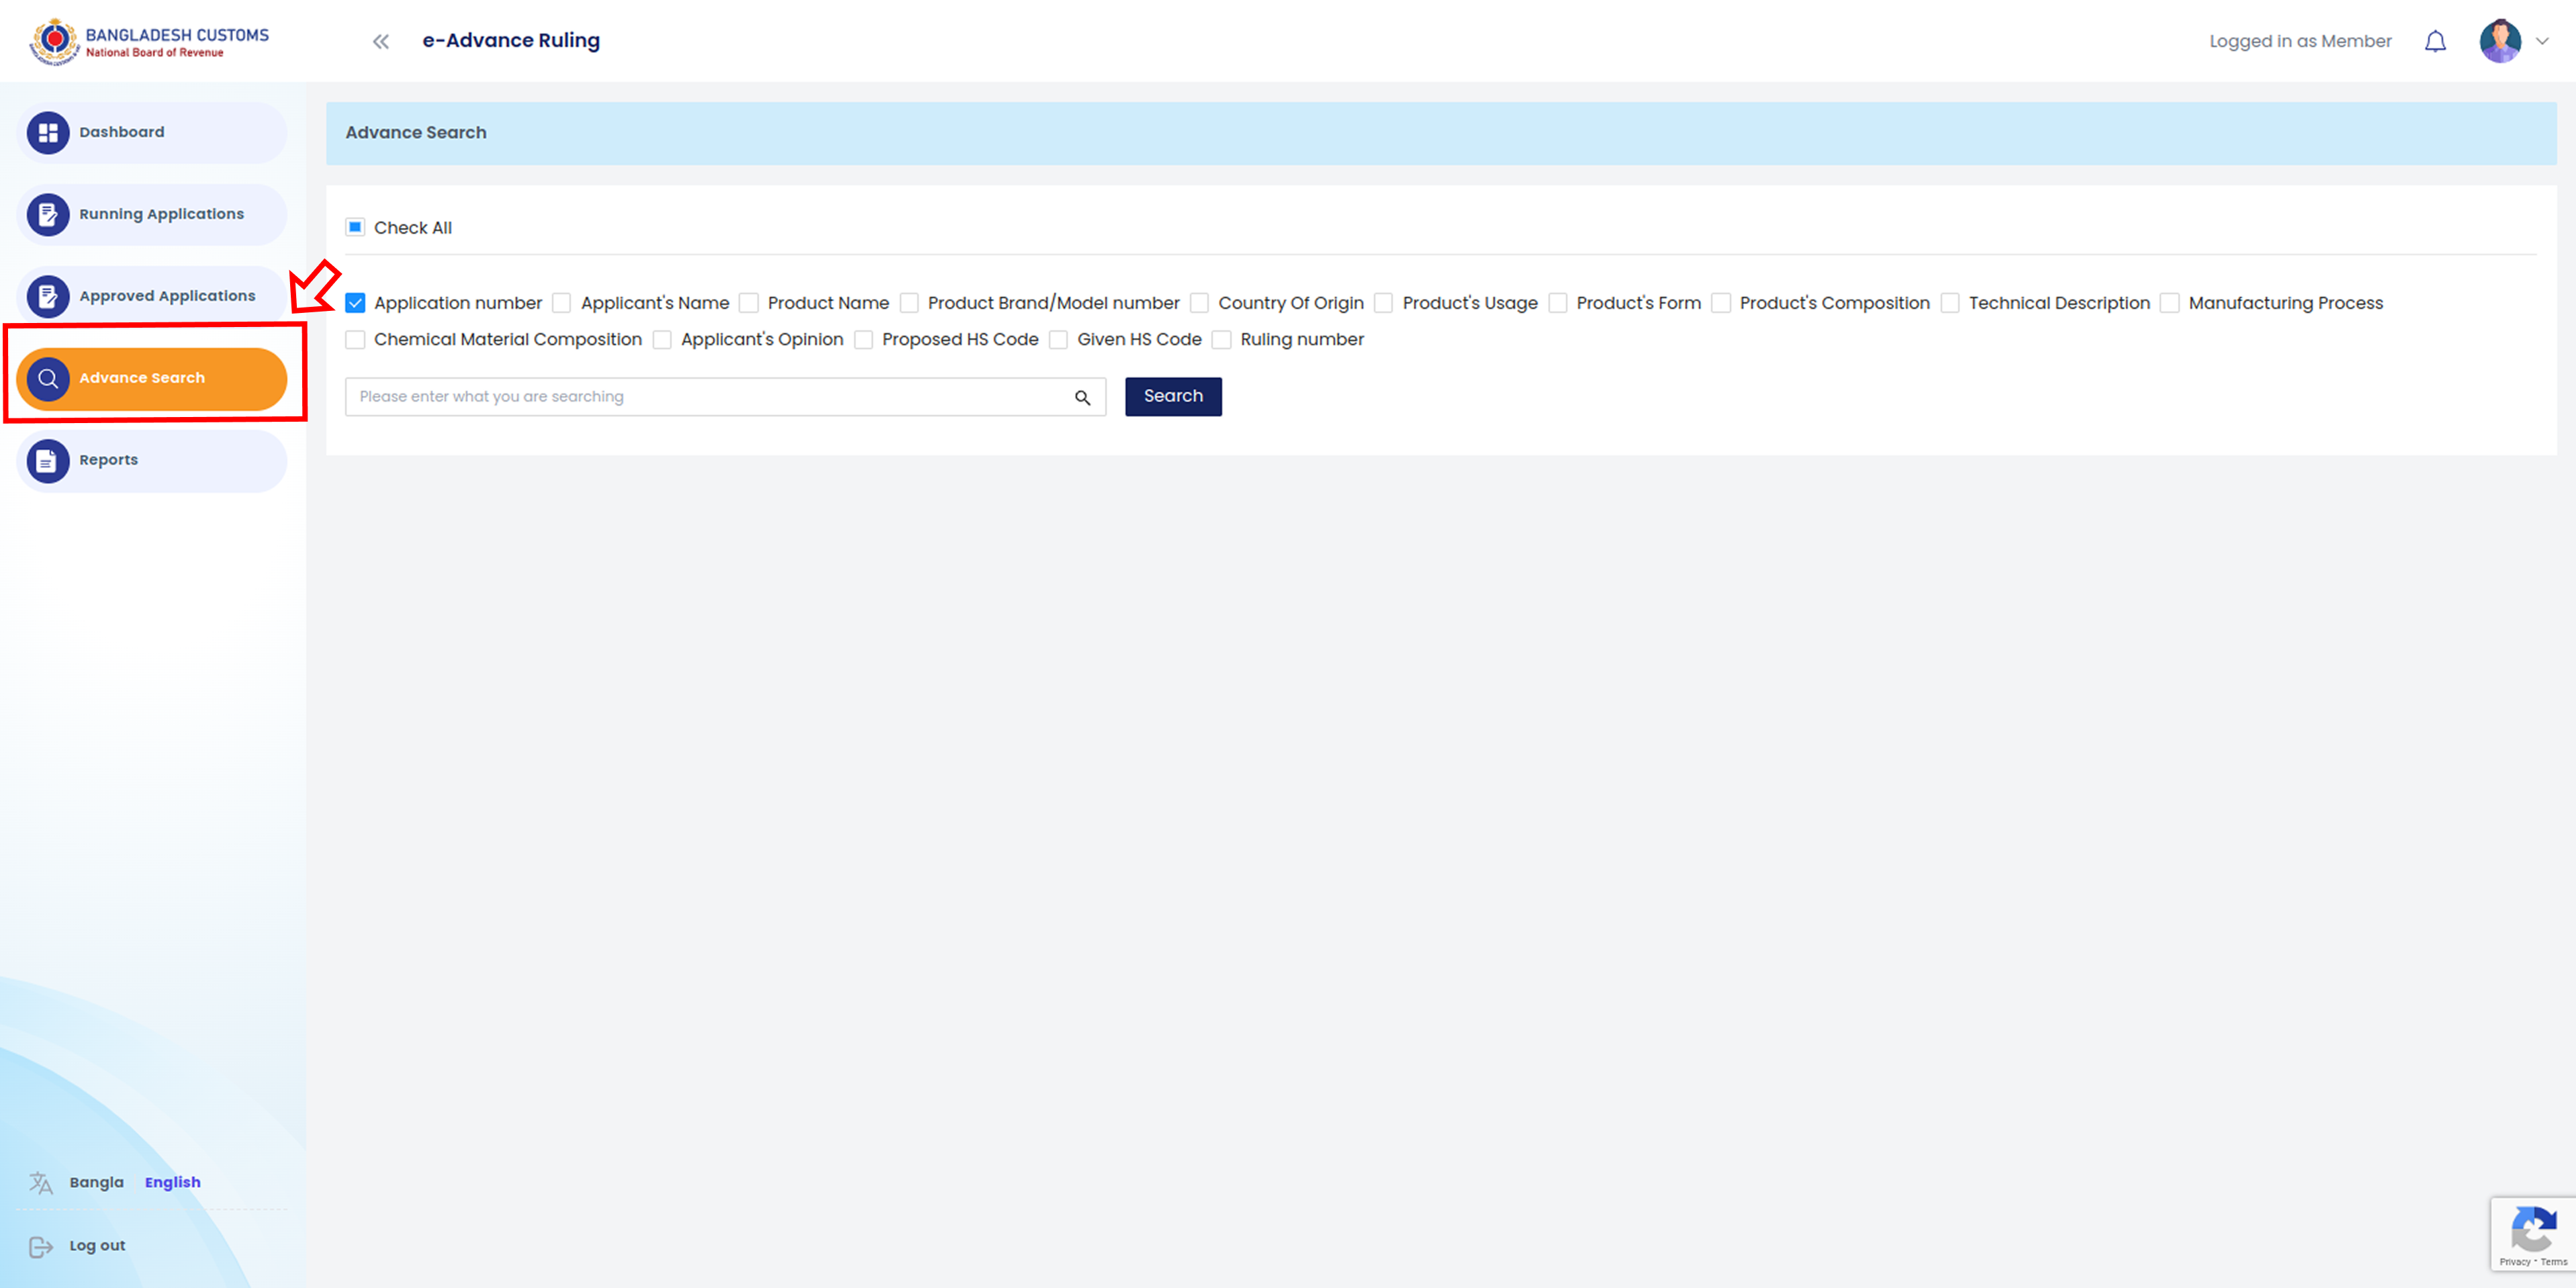Viewport: 2576px width, 1288px height.
Task: Select Advance Search menu item
Action: point(151,378)
